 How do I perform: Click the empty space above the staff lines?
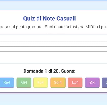coord(53,38)
